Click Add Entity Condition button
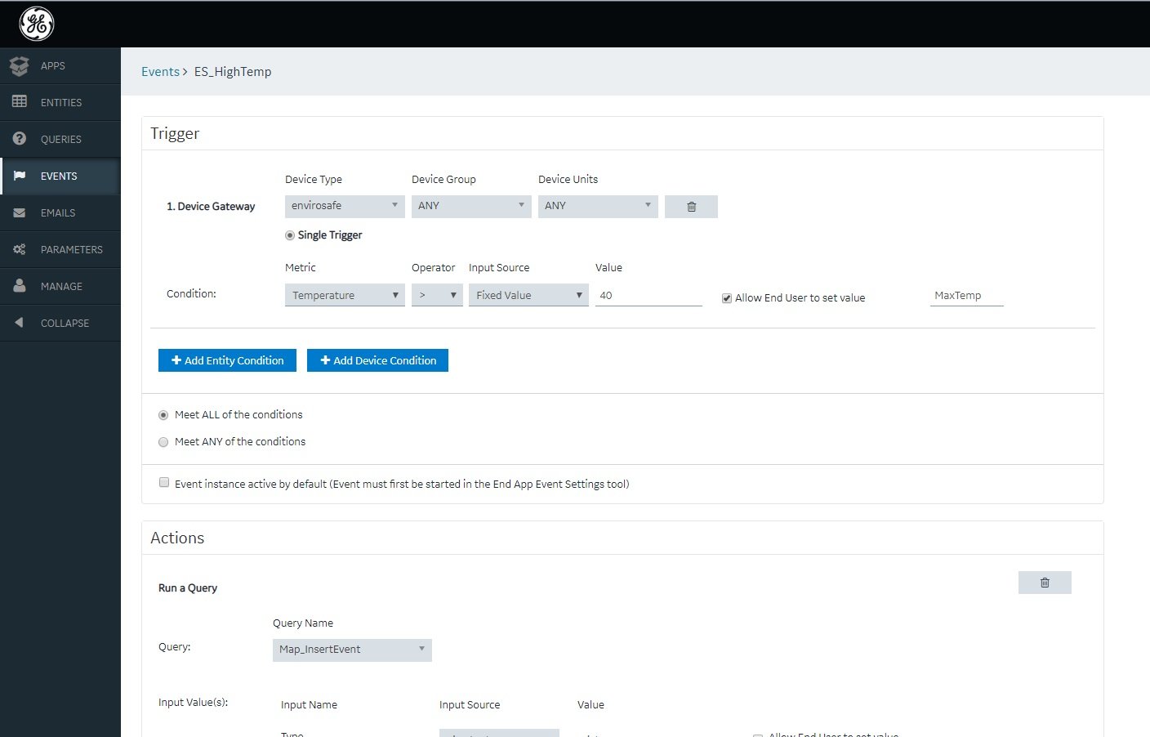The image size is (1150, 737). click(x=227, y=360)
